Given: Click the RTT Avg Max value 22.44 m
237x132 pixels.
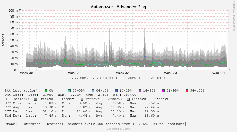Looking at the screenshot, I should click(152, 107).
